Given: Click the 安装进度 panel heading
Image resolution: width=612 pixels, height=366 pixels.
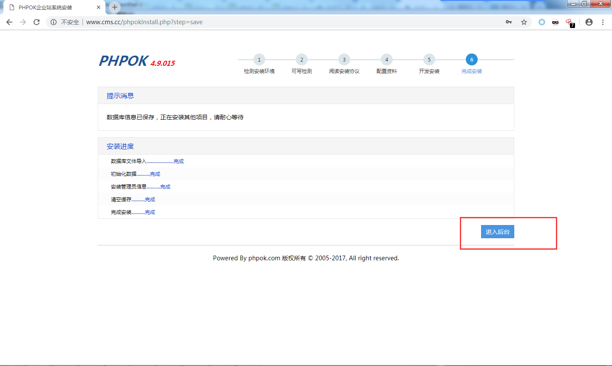Looking at the screenshot, I should click(x=120, y=146).
